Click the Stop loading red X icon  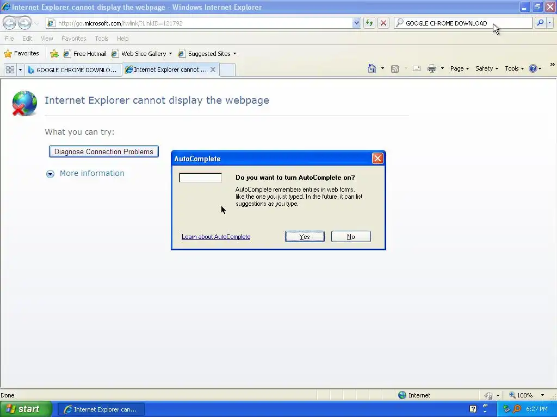tap(383, 23)
